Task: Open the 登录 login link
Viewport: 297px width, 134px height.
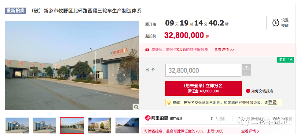Action: point(272,102)
